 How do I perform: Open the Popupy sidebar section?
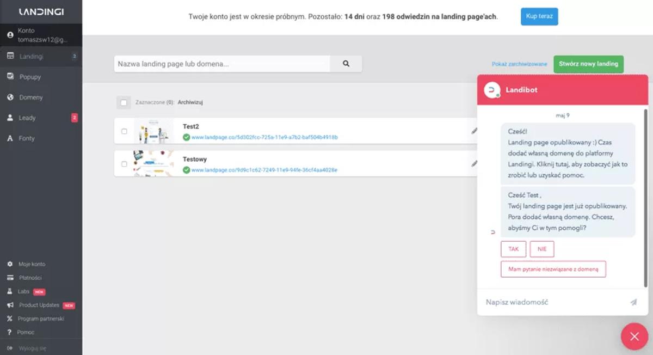[41, 77]
